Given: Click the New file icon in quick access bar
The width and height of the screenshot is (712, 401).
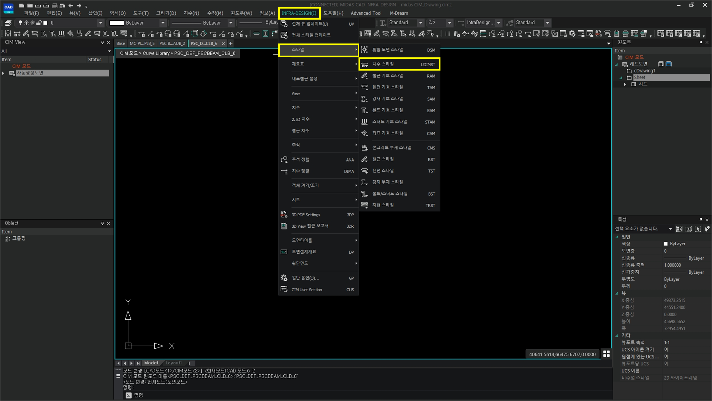Looking at the screenshot, I should [22, 5].
